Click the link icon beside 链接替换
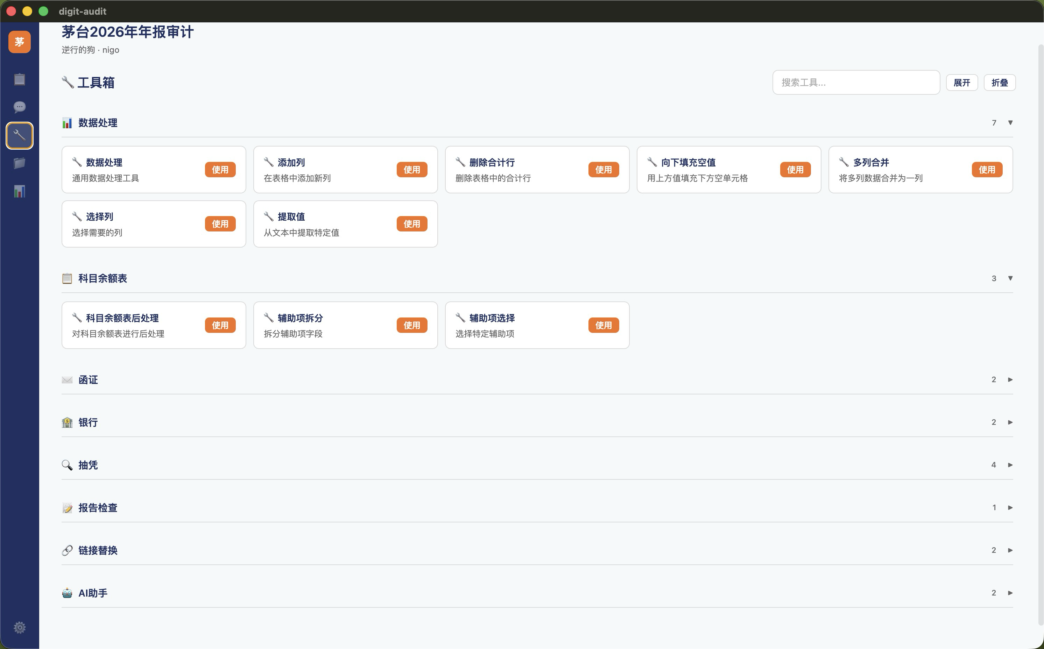 tap(67, 550)
